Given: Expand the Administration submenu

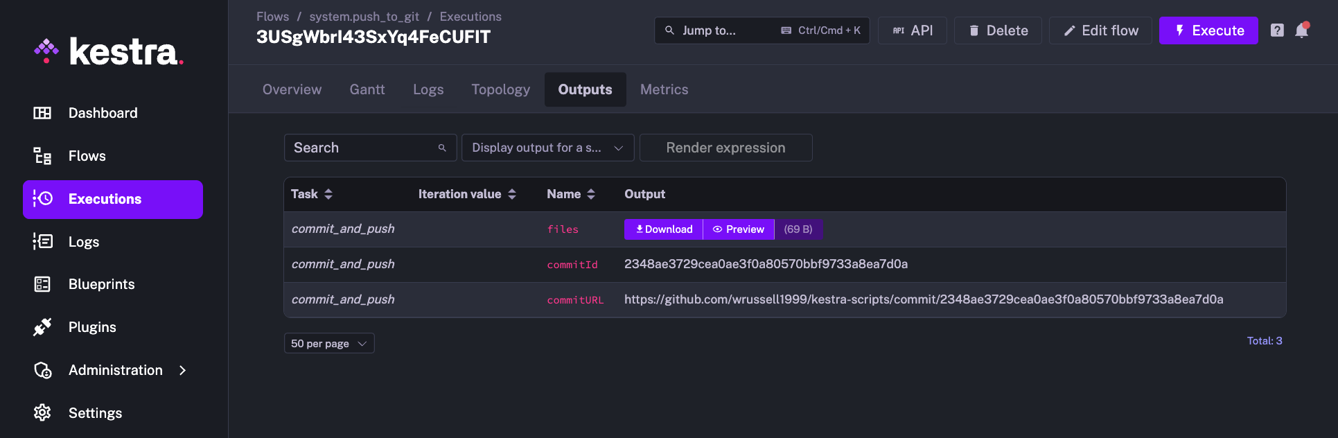Looking at the screenshot, I should coord(183,370).
